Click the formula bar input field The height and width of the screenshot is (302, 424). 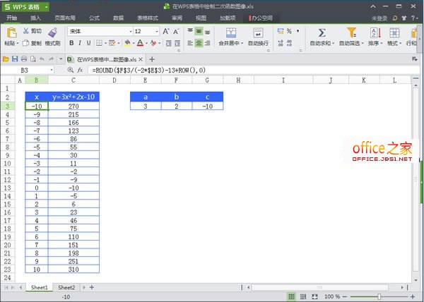coord(247,71)
